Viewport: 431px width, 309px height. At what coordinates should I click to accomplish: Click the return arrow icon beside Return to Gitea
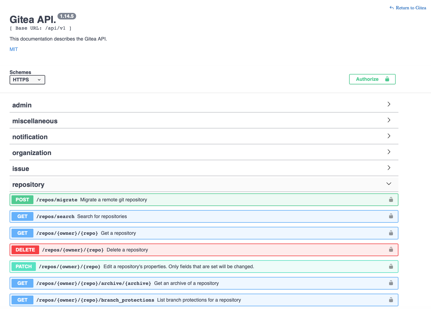tap(392, 8)
